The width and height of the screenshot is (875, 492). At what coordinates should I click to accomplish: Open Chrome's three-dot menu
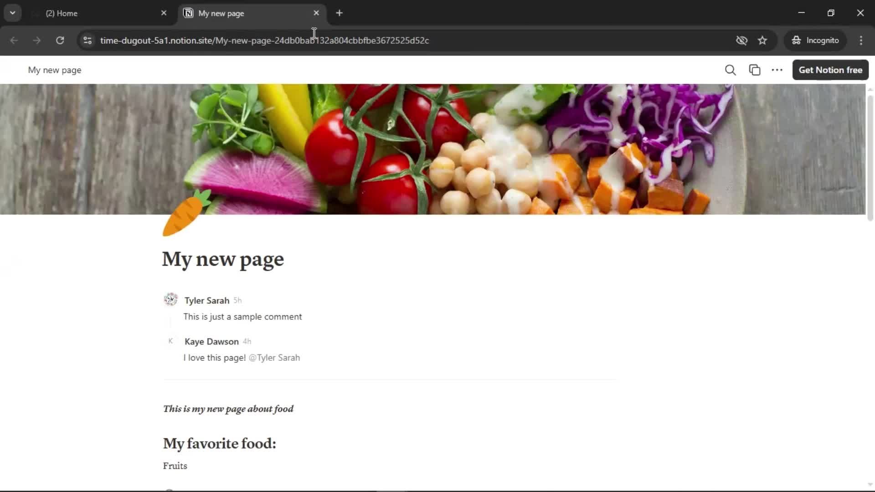coord(861,41)
